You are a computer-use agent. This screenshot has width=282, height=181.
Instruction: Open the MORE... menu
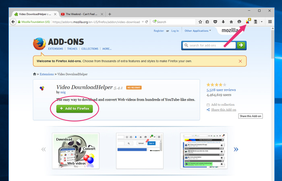[x=107, y=49]
